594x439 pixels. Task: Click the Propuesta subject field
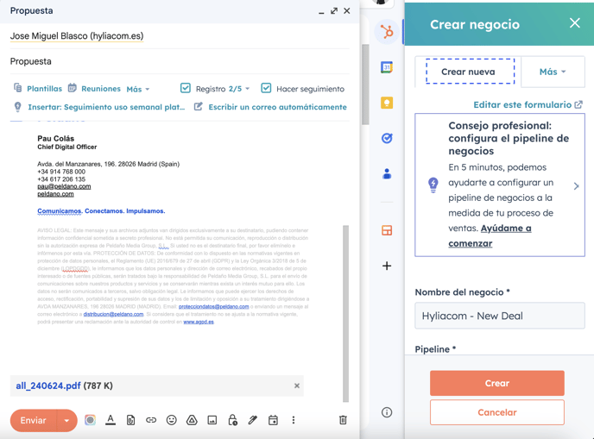click(x=180, y=61)
